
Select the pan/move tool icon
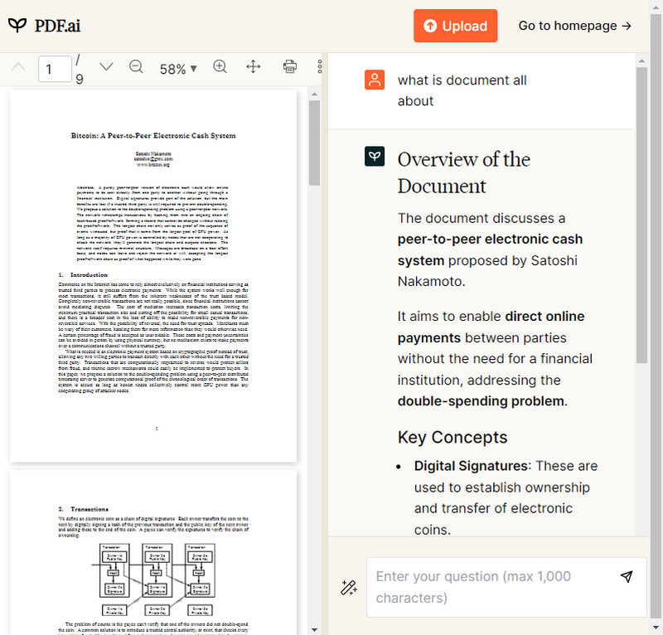coord(254,67)
